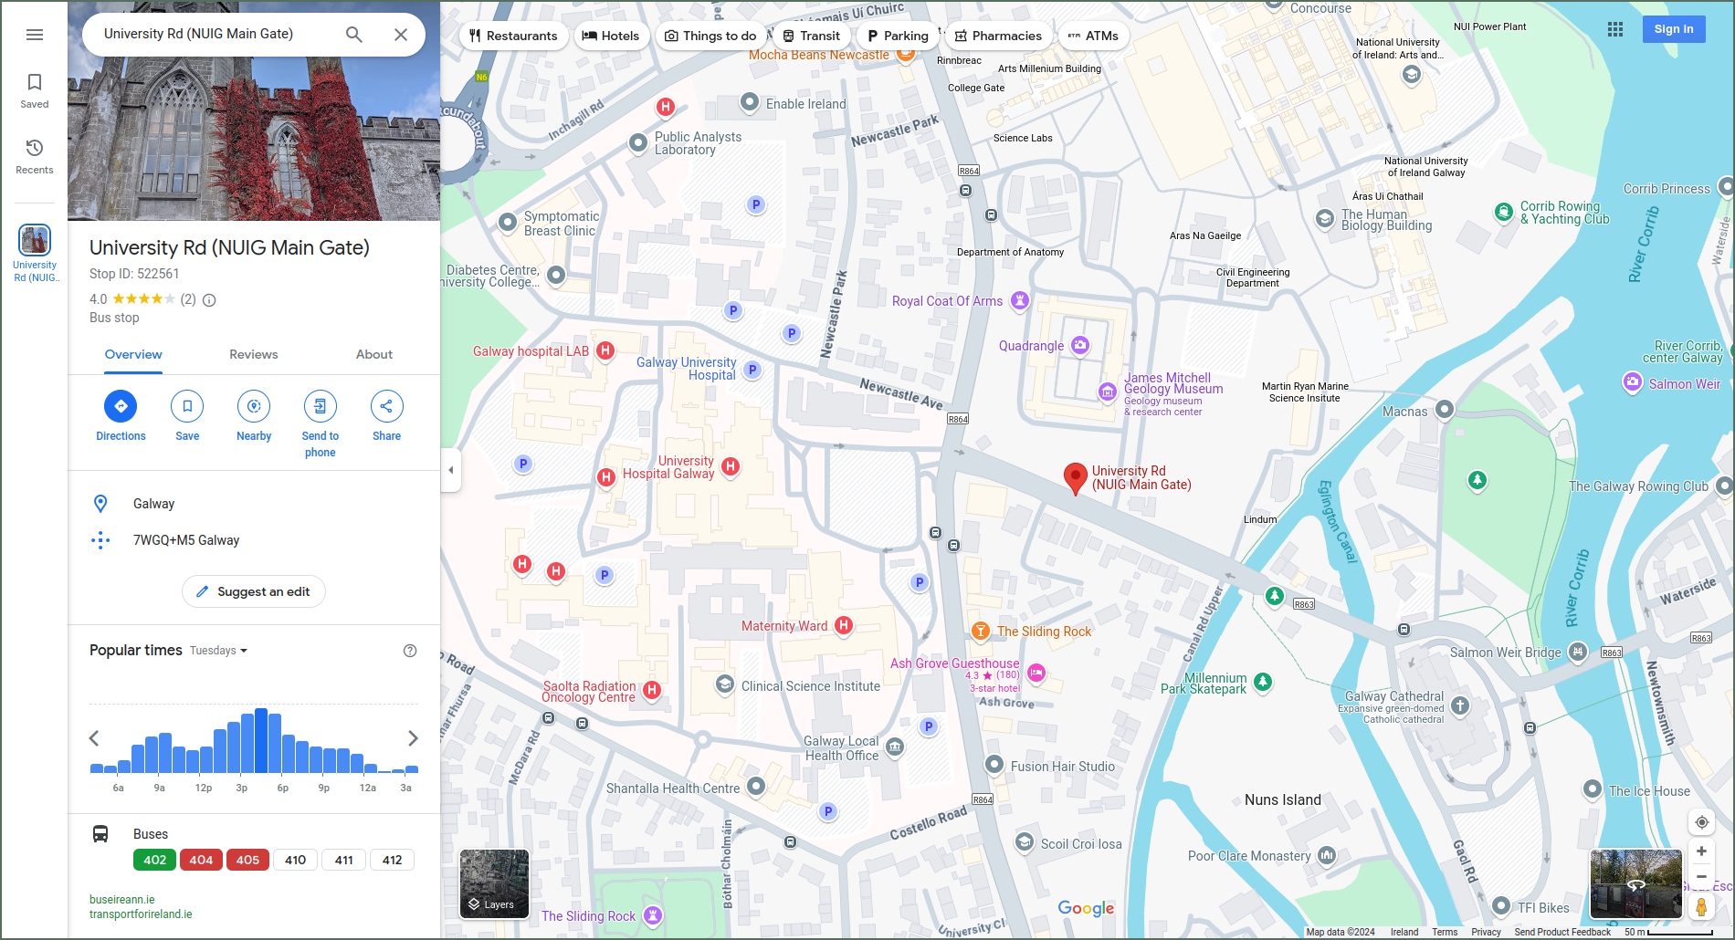The image size is (1735, 940).
Task: Click plus code 7WGQ+M5 Galway
Action: tap(254, 540)
